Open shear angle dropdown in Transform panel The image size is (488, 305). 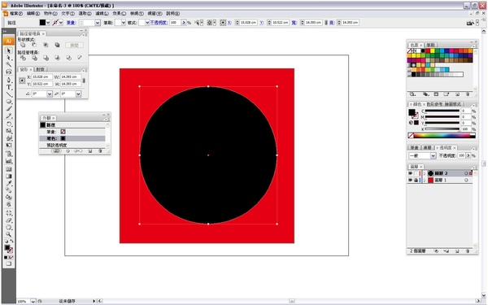[x=78, y=94]
